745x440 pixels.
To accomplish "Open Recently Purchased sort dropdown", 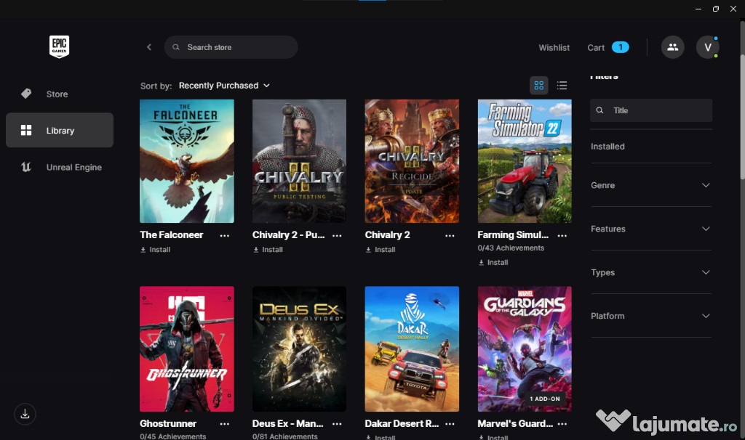I will 224,86.
